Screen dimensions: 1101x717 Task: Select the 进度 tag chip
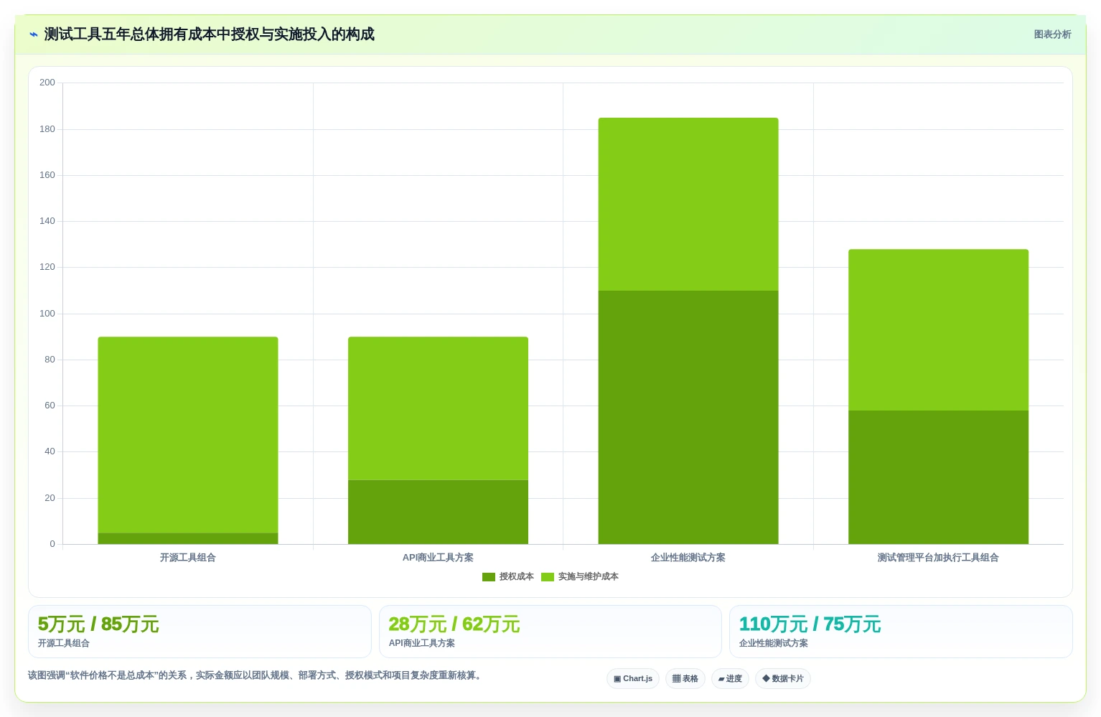tap(730, 678)
